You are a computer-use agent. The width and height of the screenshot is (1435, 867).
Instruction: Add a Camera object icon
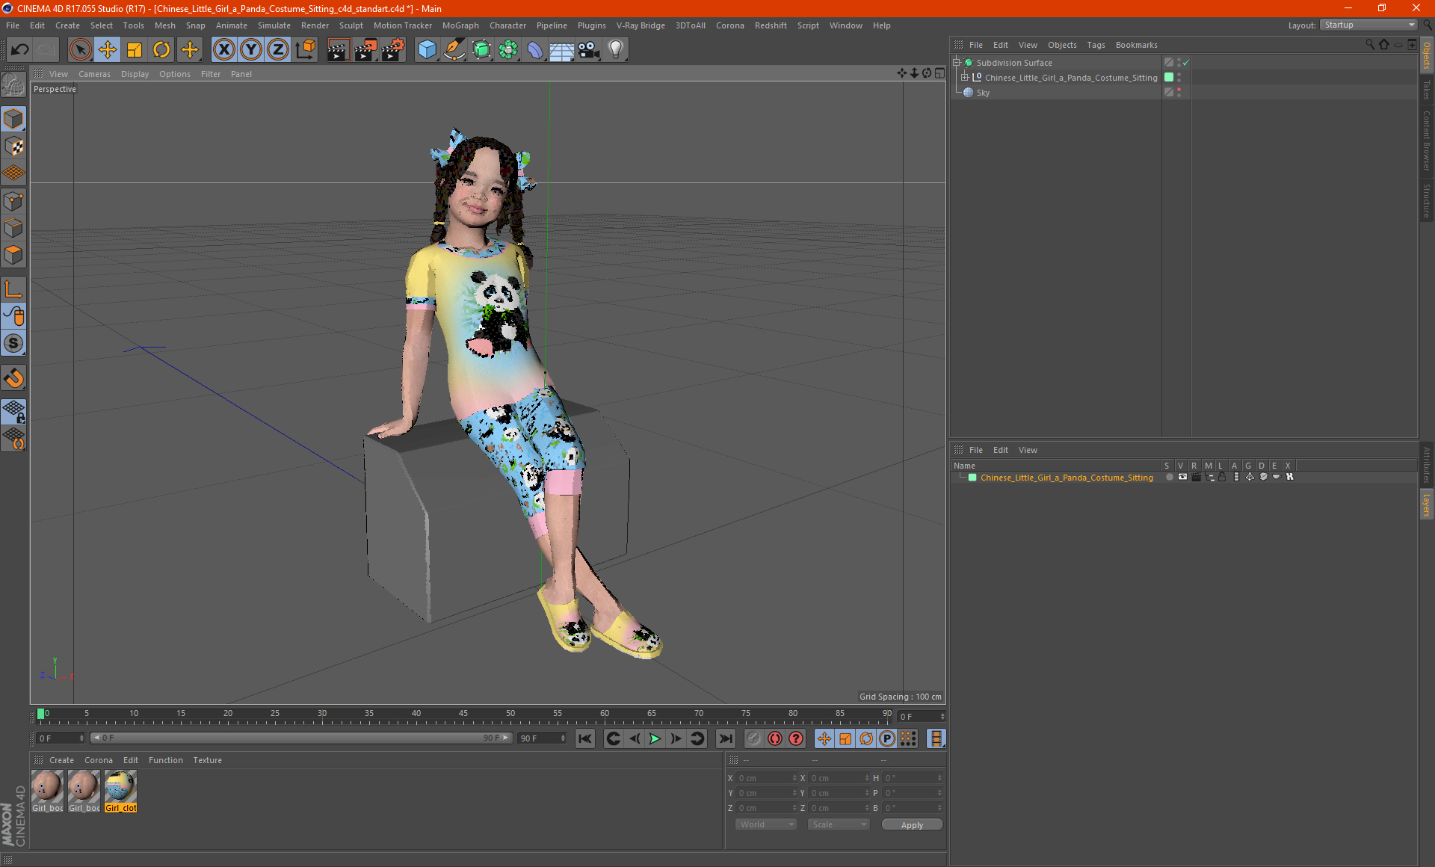[589, 50]
